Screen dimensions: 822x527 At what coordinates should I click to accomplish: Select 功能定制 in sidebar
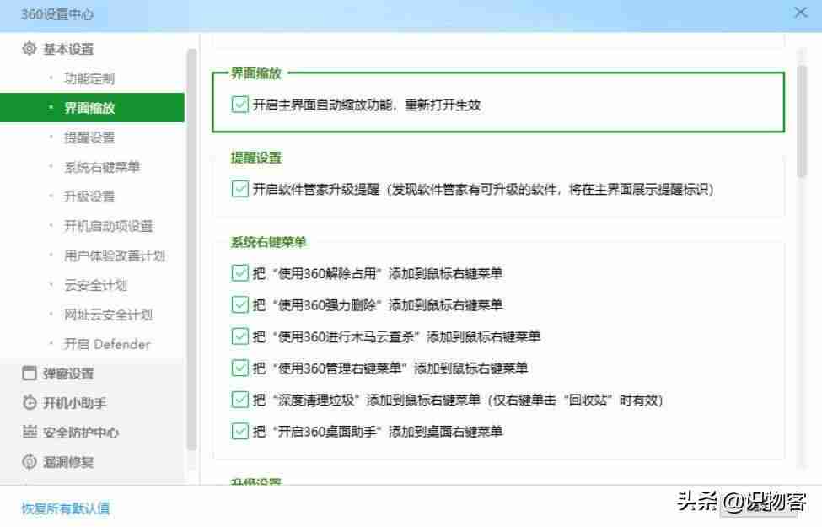click(x=89, y=78)
